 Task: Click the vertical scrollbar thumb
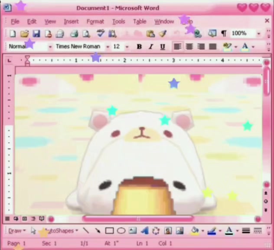[267, 81]
